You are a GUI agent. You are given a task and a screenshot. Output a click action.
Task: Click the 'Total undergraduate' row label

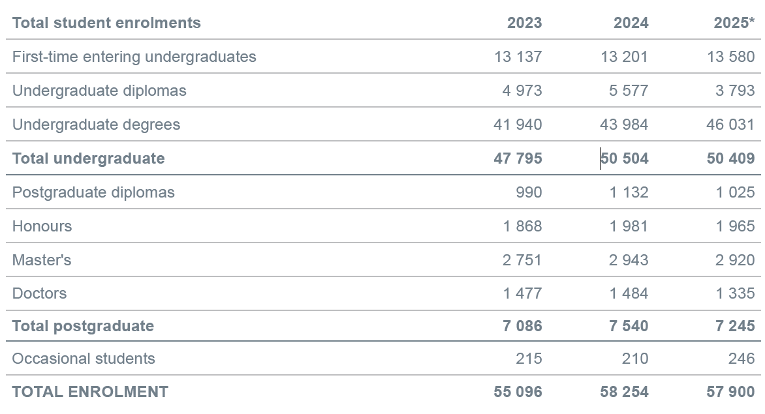88,158
